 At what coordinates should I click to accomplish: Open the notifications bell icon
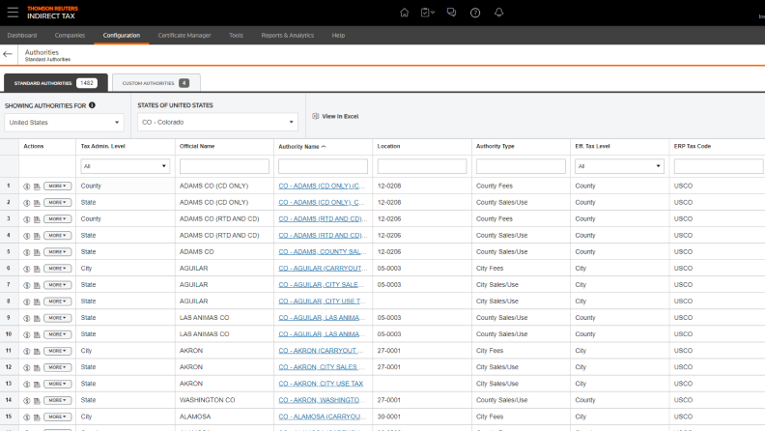tap(499, 13)
